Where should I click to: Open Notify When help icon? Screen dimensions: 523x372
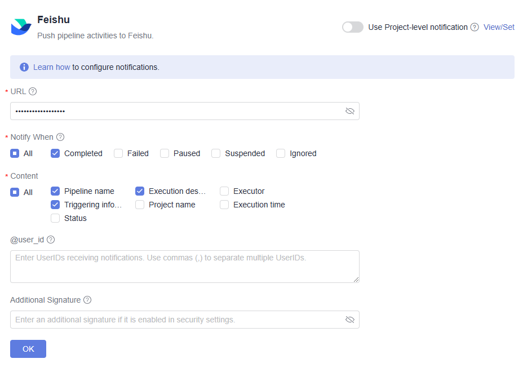tap(60, 137)
